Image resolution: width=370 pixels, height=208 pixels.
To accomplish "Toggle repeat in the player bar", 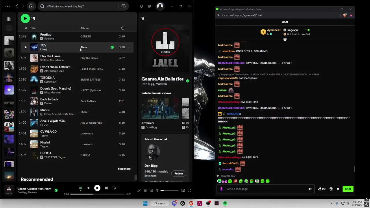I will [x=114, y=188].
